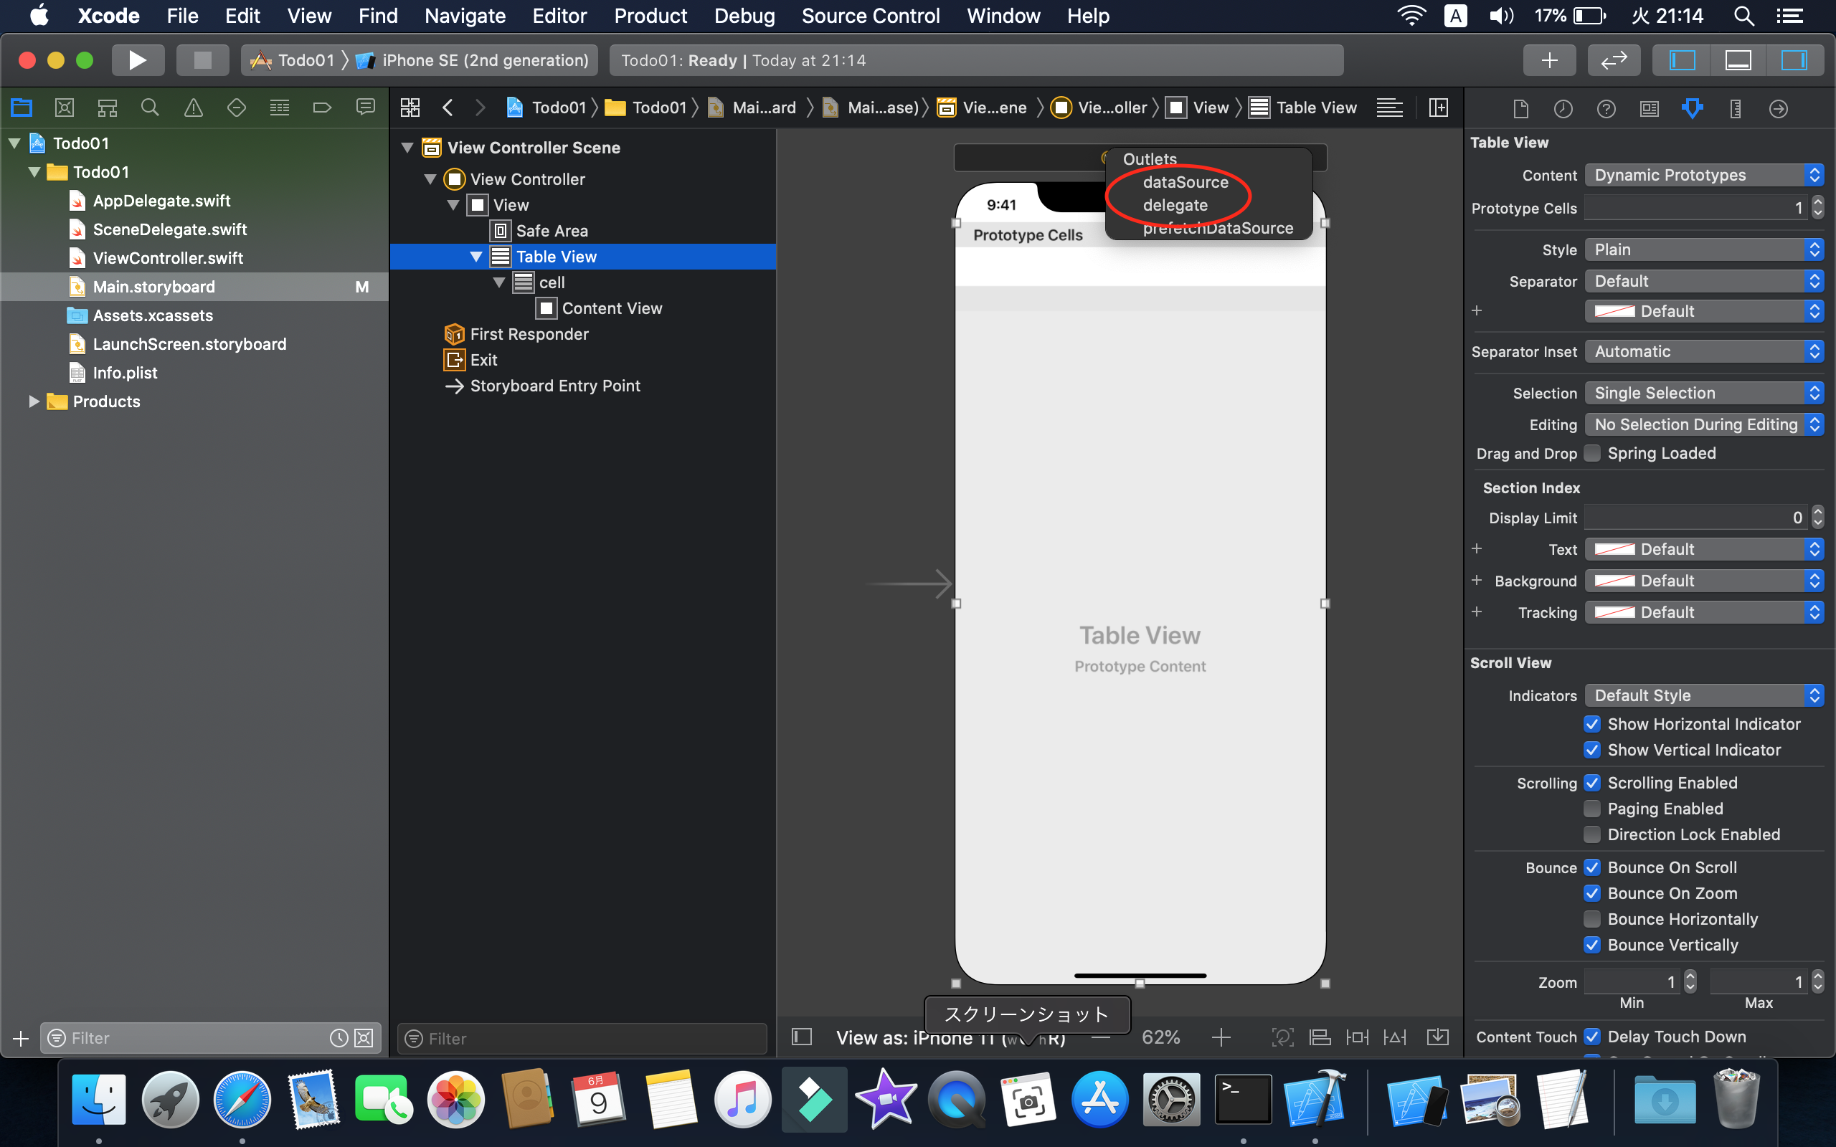Expand the Products folder
The height and width of the screenshot is (1147, 1836).
coord(34,401)
